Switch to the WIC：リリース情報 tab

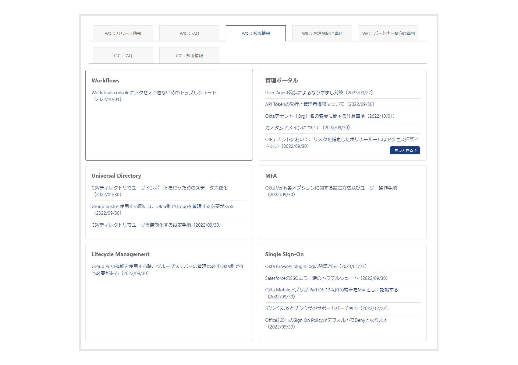click(123, 33)
